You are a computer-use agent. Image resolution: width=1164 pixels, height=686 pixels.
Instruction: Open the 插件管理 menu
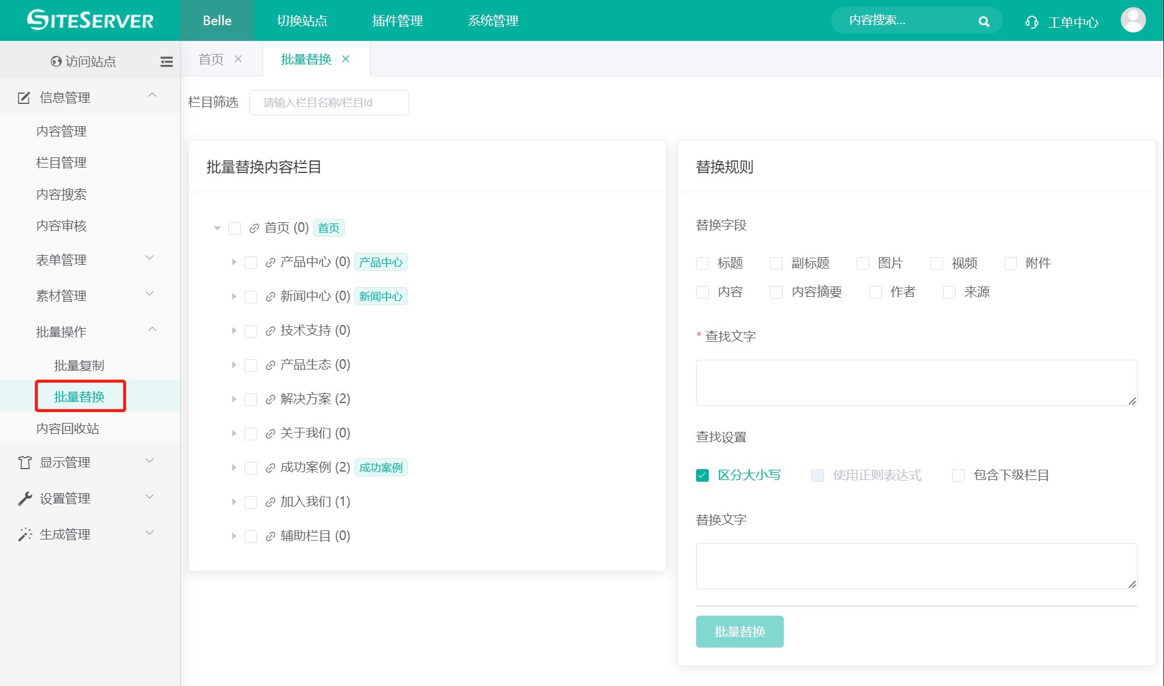coord(397,20)
